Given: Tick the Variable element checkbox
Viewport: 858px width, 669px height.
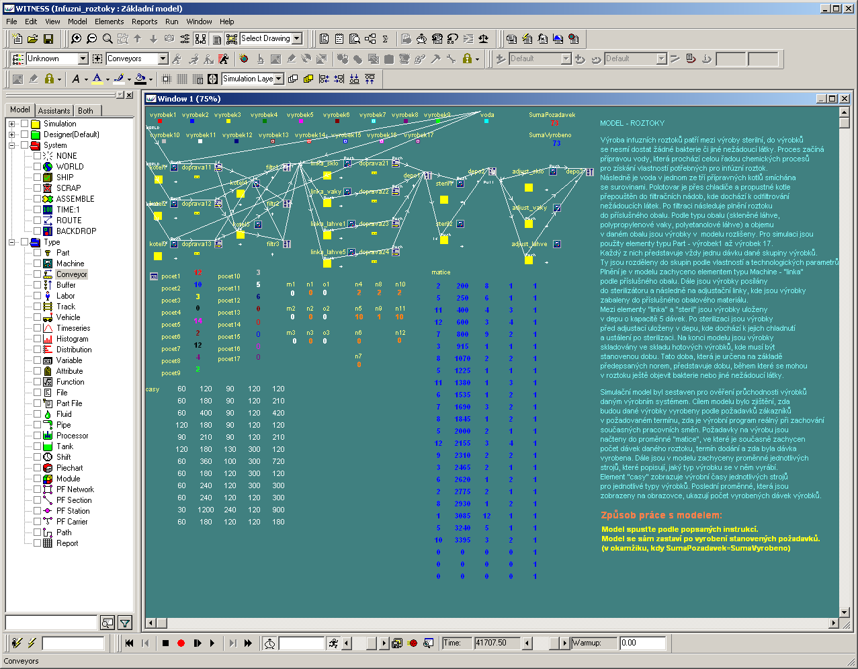Looking at the screenshot, I should (x=38, y=360).
